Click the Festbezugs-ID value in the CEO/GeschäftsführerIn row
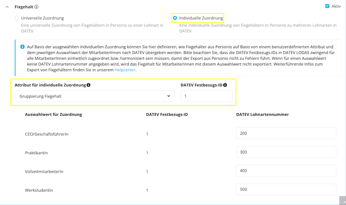The height and width of the screenshot is (205, 346). 147,134
